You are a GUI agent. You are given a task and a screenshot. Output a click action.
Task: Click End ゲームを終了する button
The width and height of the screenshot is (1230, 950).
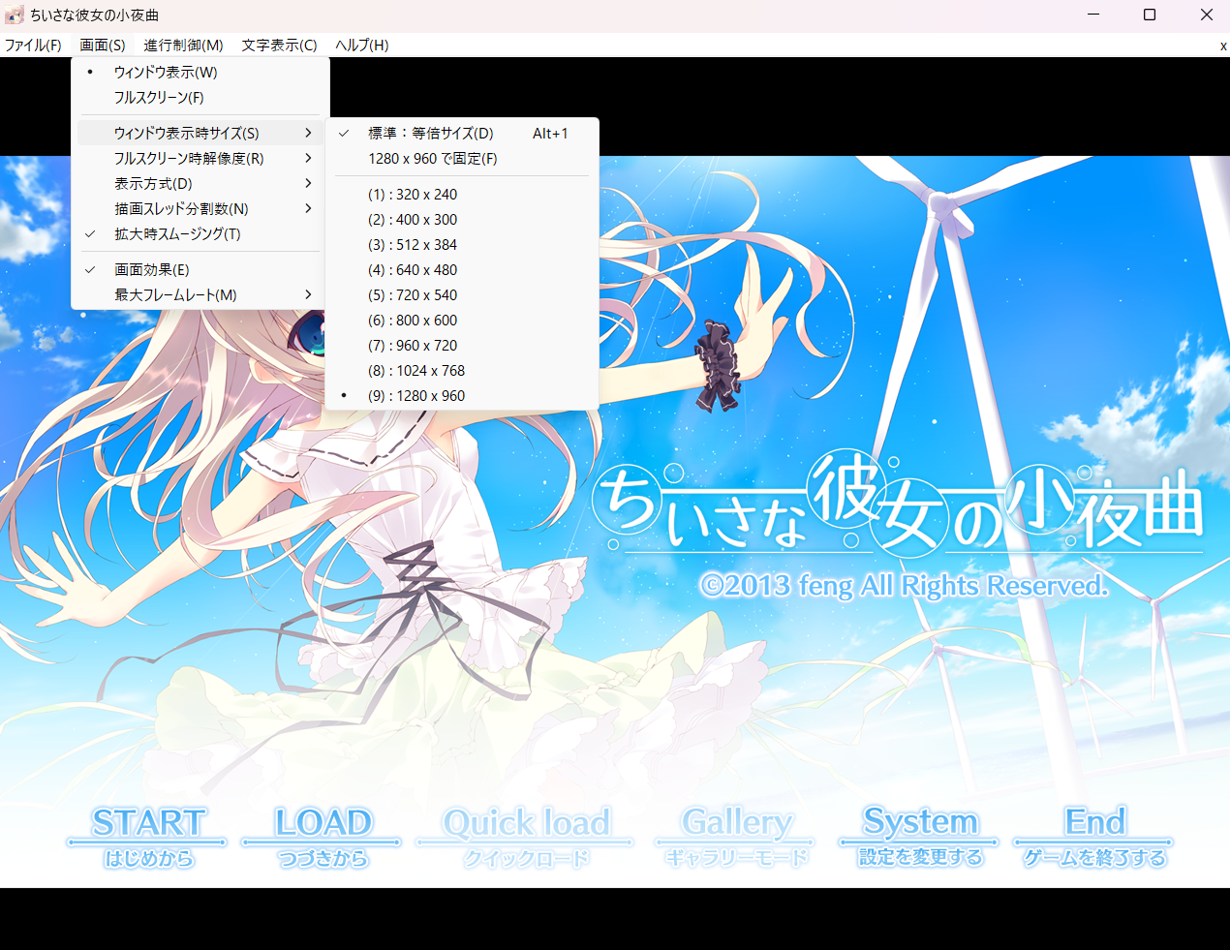coord(1094,838)
